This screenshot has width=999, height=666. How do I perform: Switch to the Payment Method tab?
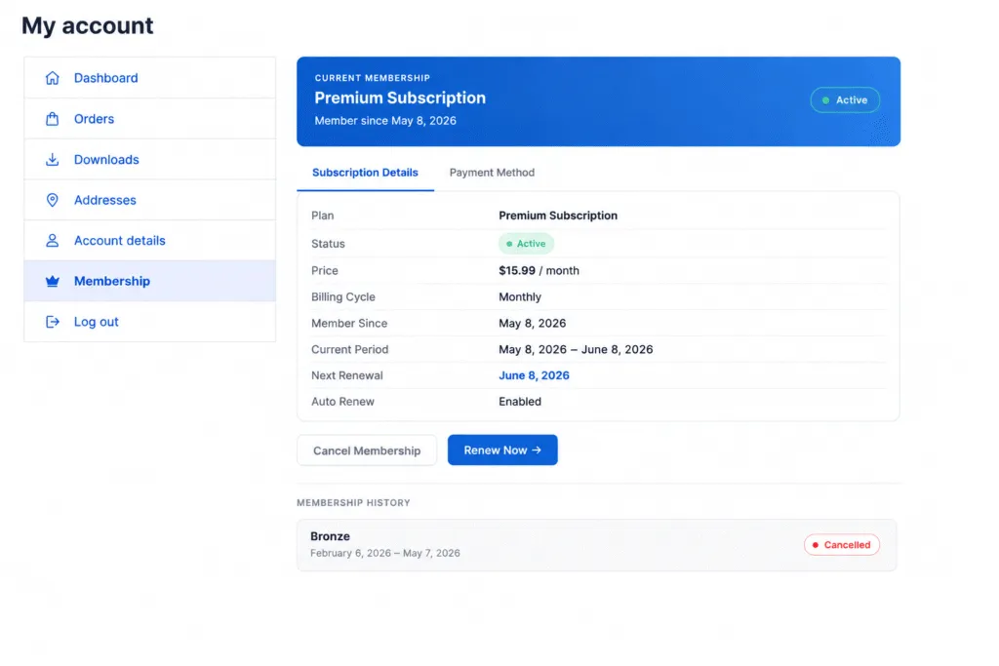[492, 173]
